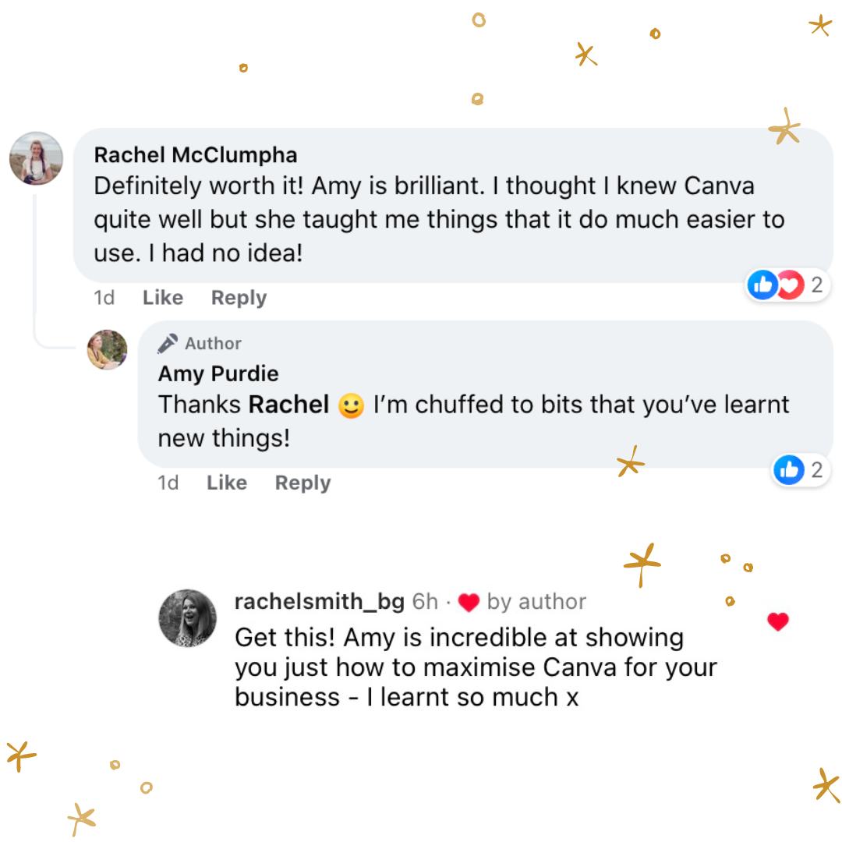Reply to Amy Purdie's comment
Screen dimensions: 842x842
302,483
